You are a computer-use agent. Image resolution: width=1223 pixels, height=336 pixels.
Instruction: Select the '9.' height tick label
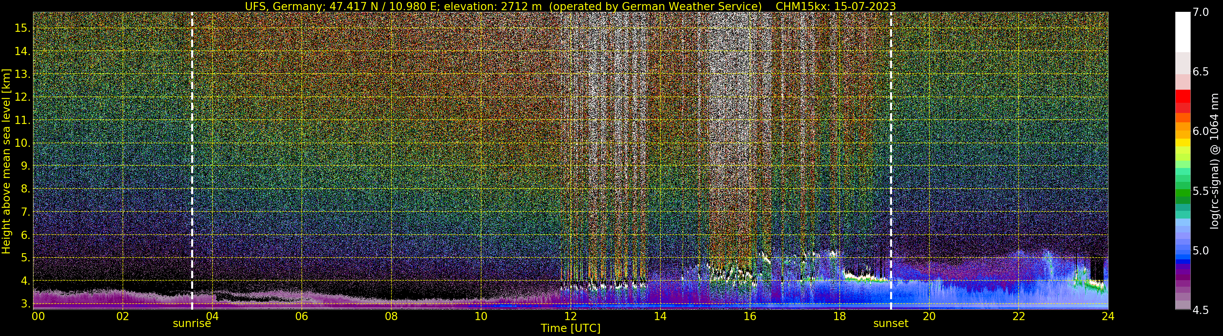tap(25, 166)
